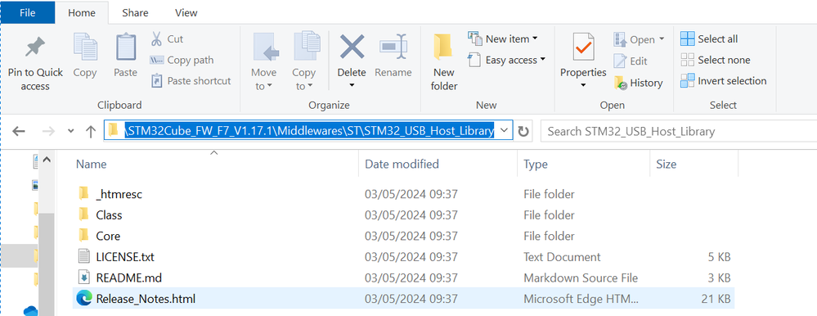The height and width of the screenshot is (316, 817).
Task: Click the Edit command
Action: 631,61
